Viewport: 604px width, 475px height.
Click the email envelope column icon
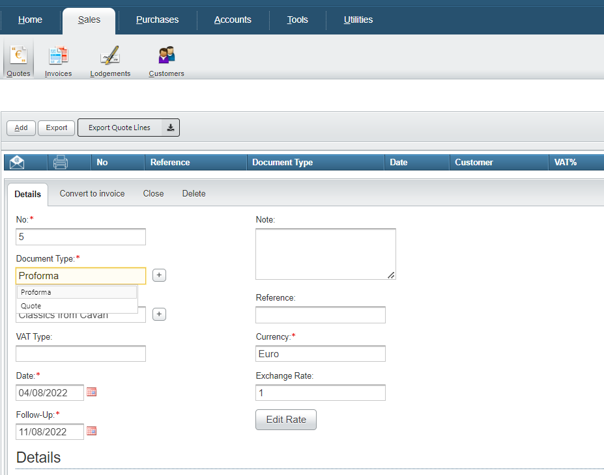coord(17,162)
